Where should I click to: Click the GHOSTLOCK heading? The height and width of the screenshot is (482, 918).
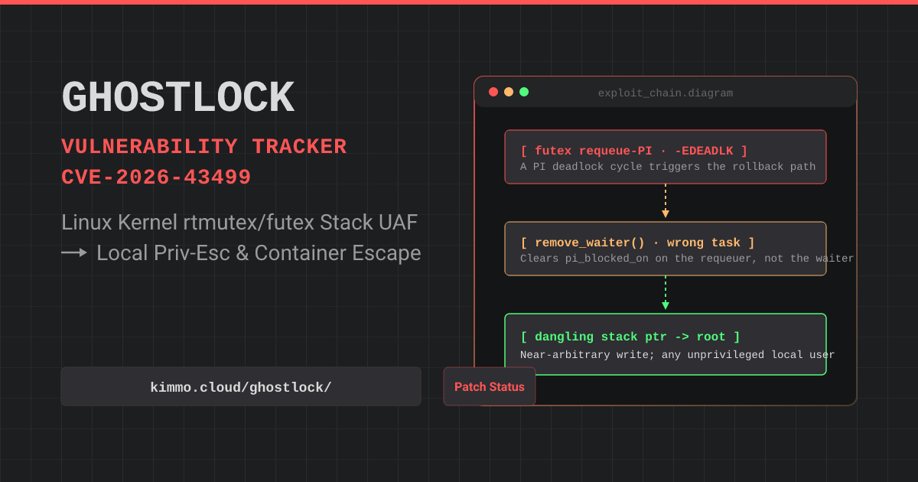pyautogui.click(x=177, y=99)
